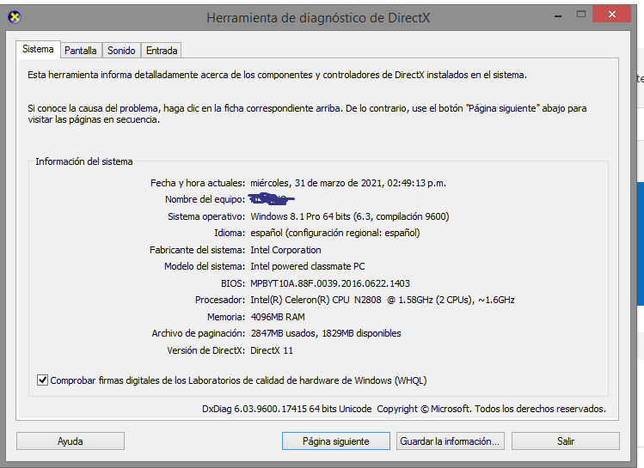Click the window title Herramienta de diagnóstico
This screenshot has width=644, height=468.
tap(318, 18)
